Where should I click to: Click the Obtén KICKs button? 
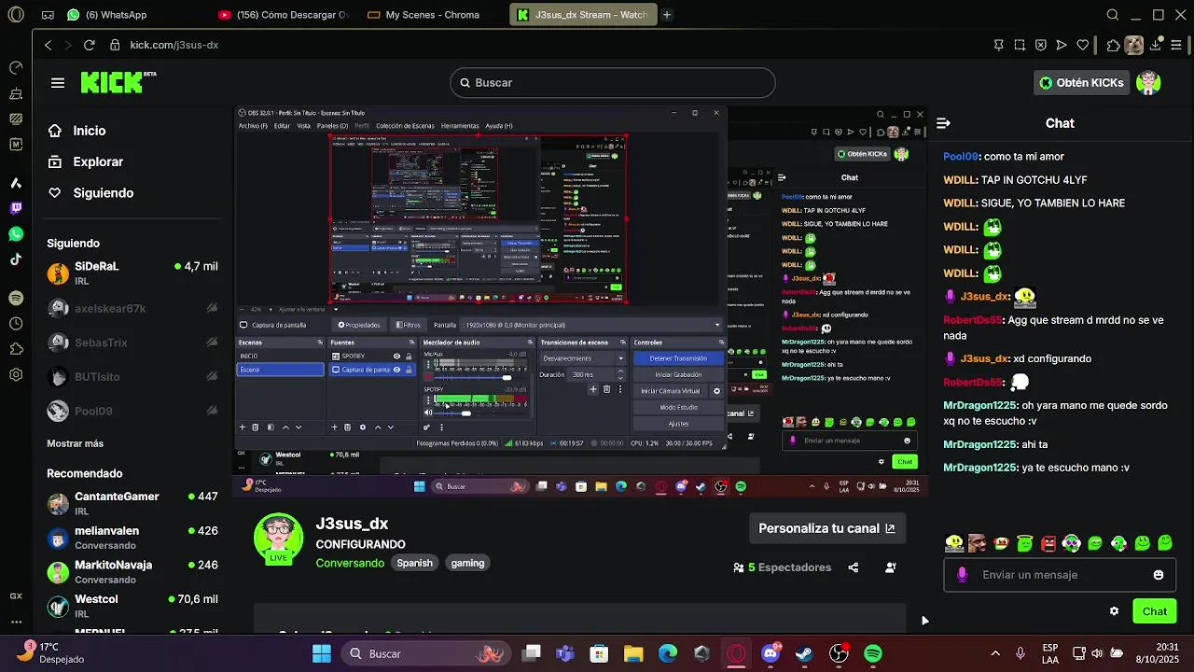(1082, 82)
